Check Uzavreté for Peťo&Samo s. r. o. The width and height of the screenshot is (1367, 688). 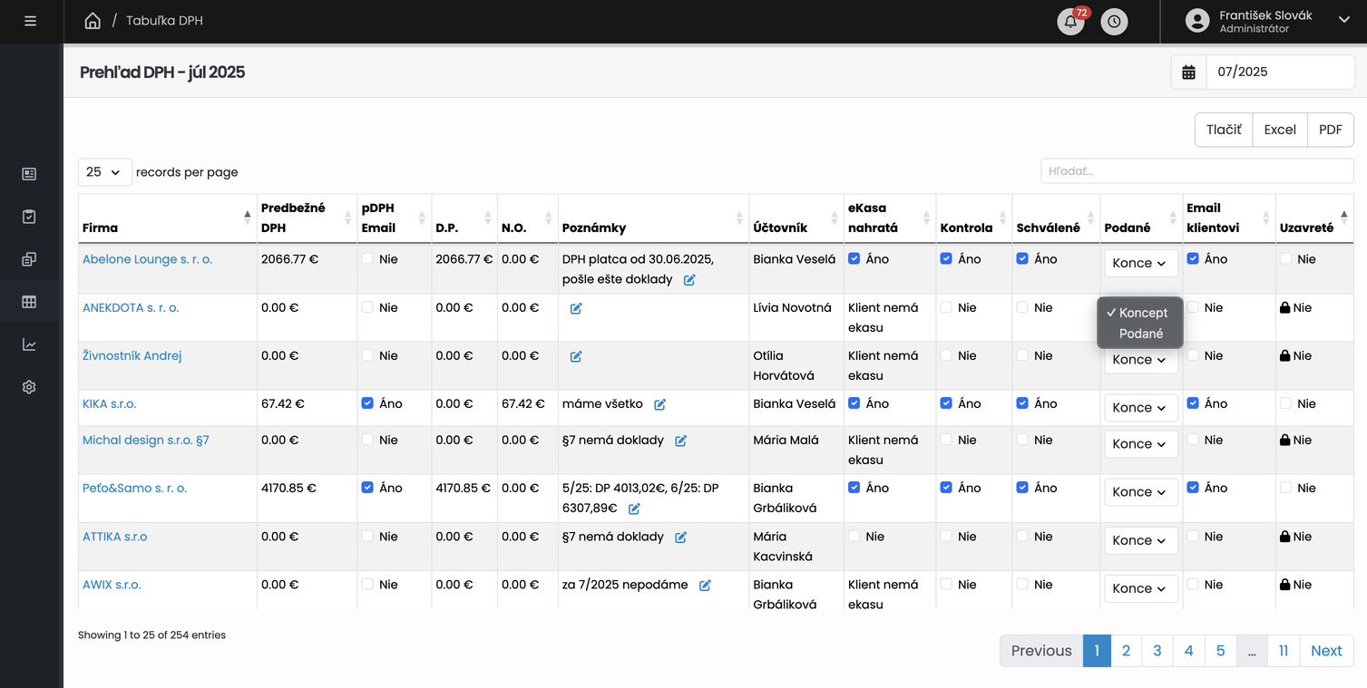coord(1285,488)
